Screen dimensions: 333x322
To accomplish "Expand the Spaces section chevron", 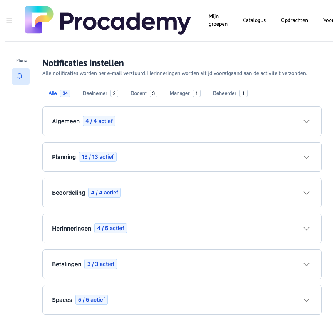I will pos(306,300).
